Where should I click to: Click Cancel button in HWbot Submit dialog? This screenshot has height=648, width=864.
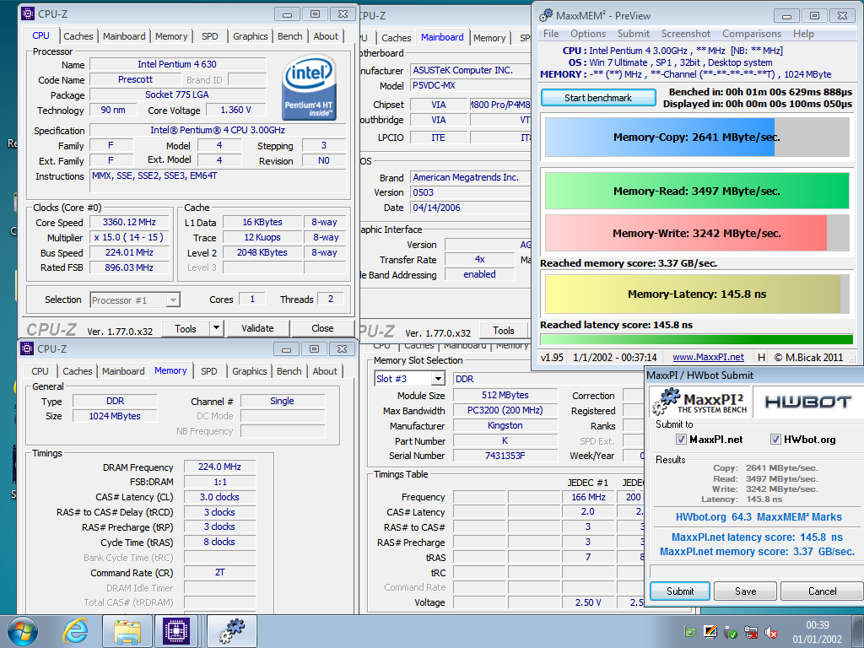(x=822, y=591)
